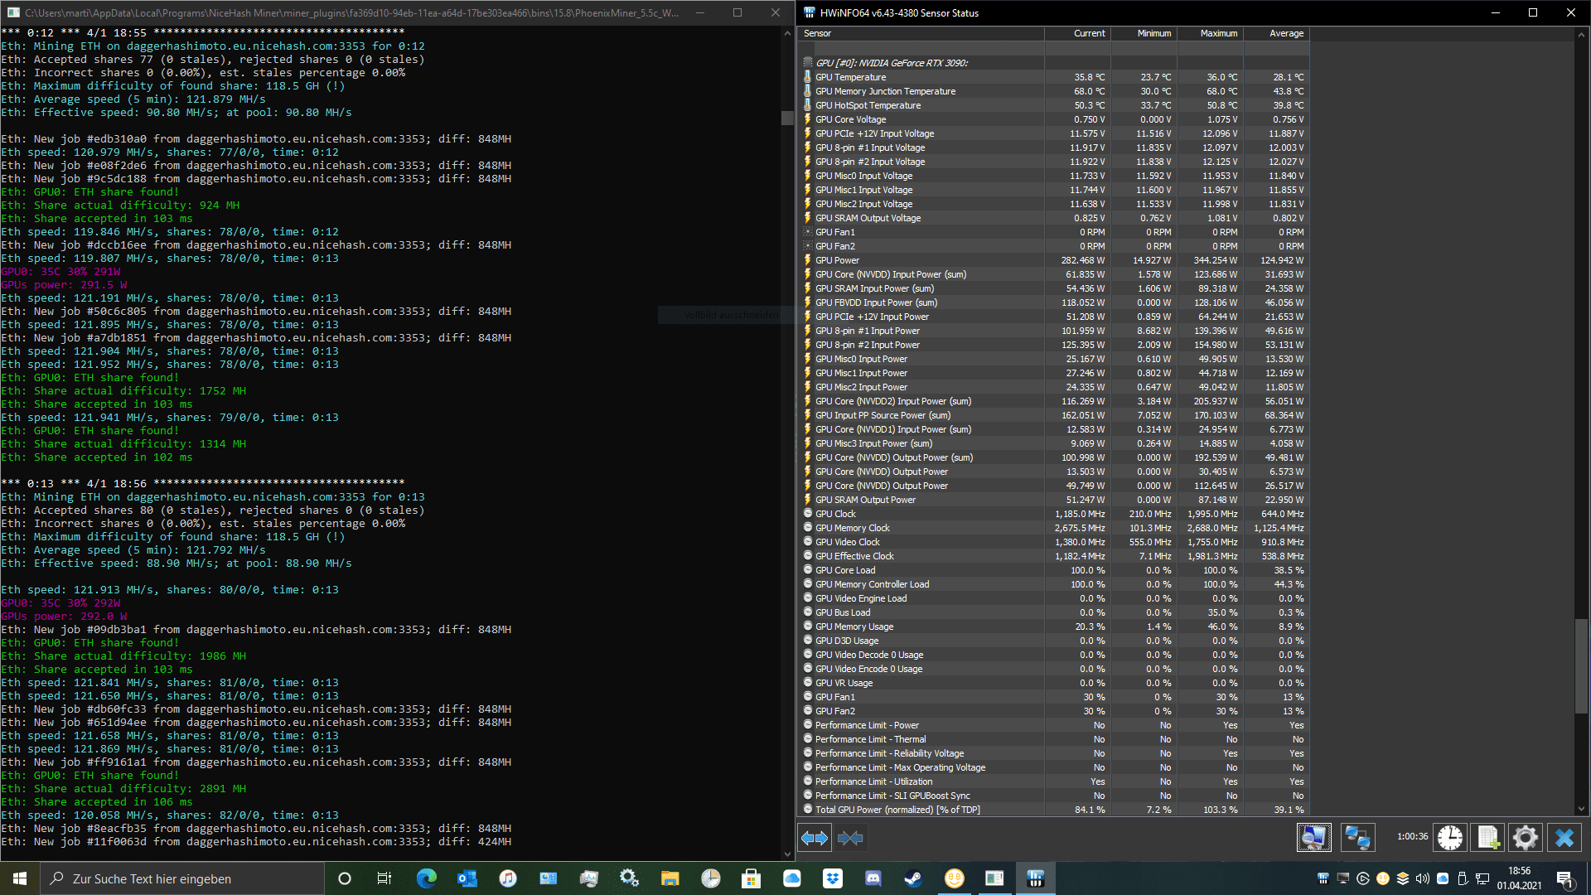This screenshot has width=1591, height=895.
Task: Open Discord from the taskbar
Action: point(873,878)
